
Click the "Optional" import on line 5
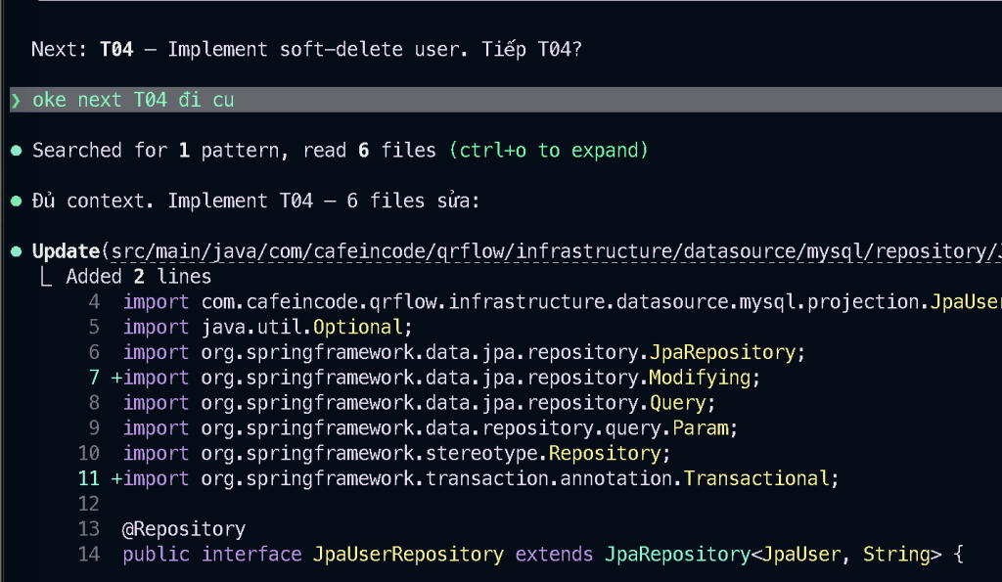(362, 327)
